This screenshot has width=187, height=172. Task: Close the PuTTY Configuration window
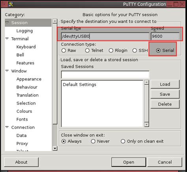click(x=182, y=4)
